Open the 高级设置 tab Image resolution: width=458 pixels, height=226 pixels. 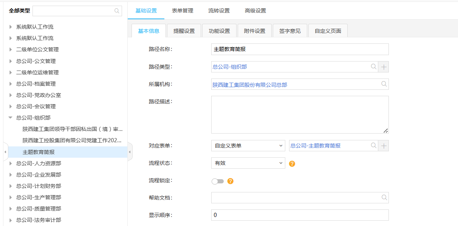pyautogui.click(x=255, y=11)
